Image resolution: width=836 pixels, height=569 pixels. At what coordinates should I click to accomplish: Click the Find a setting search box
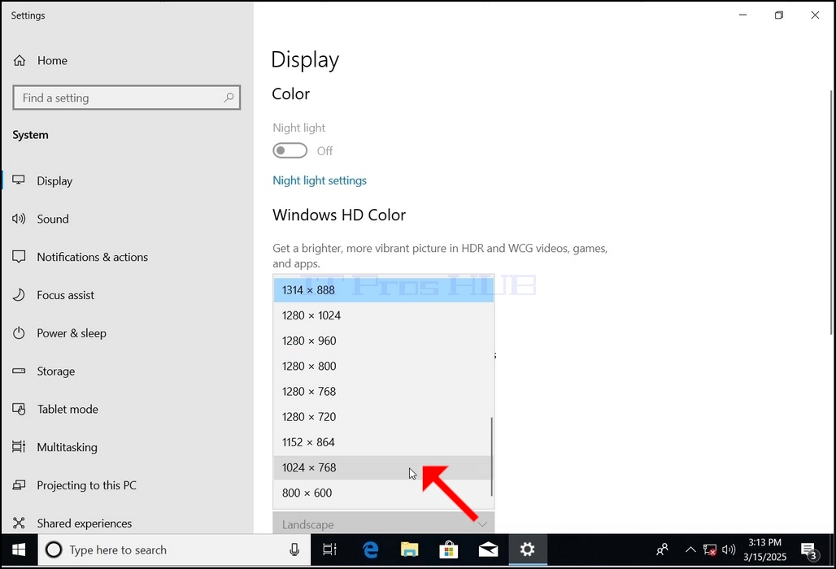tap(127, 98)
